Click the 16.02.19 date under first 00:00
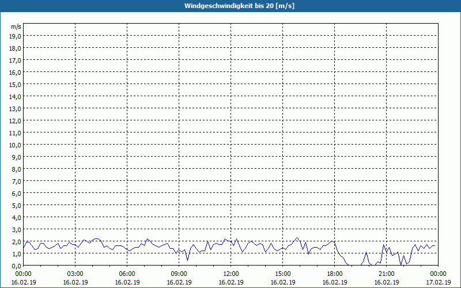The height and width of the screenshot is (288, 461). tap(24, 282)
